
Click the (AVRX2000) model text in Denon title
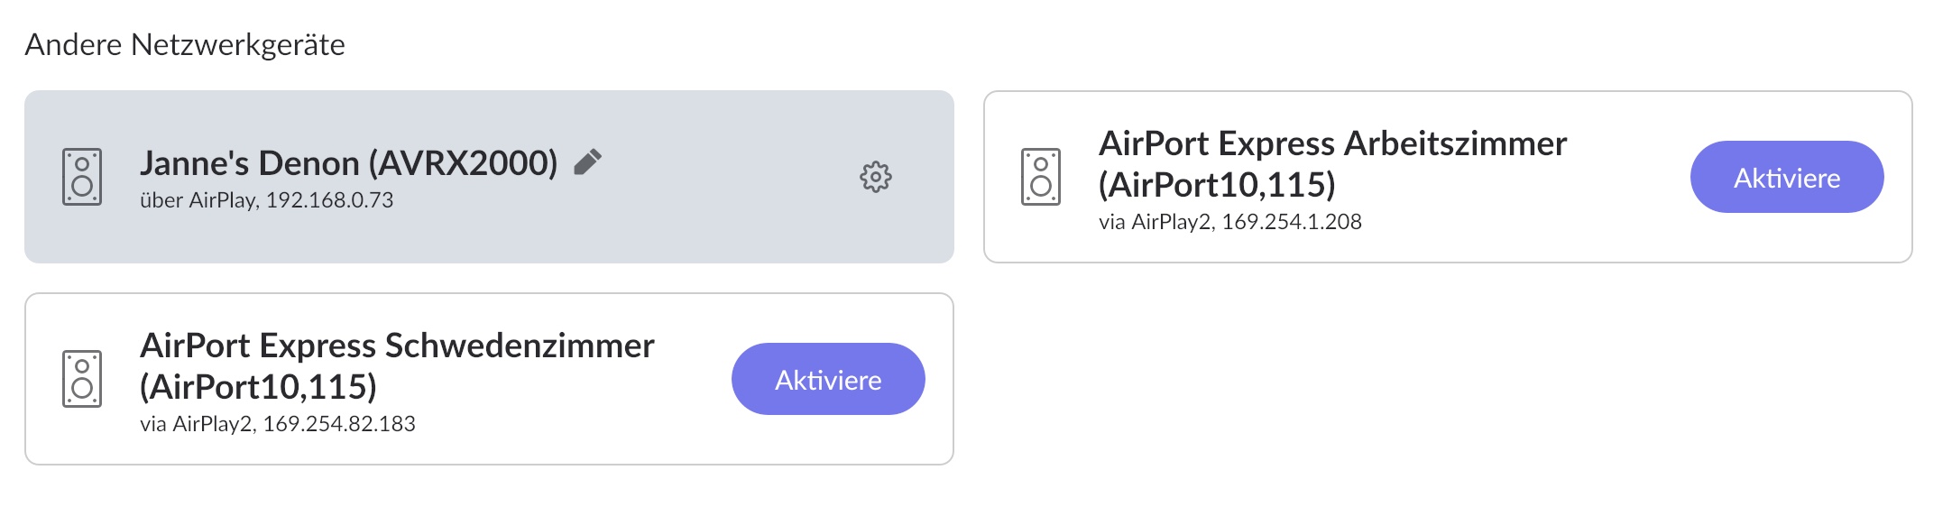click(463, 163)
